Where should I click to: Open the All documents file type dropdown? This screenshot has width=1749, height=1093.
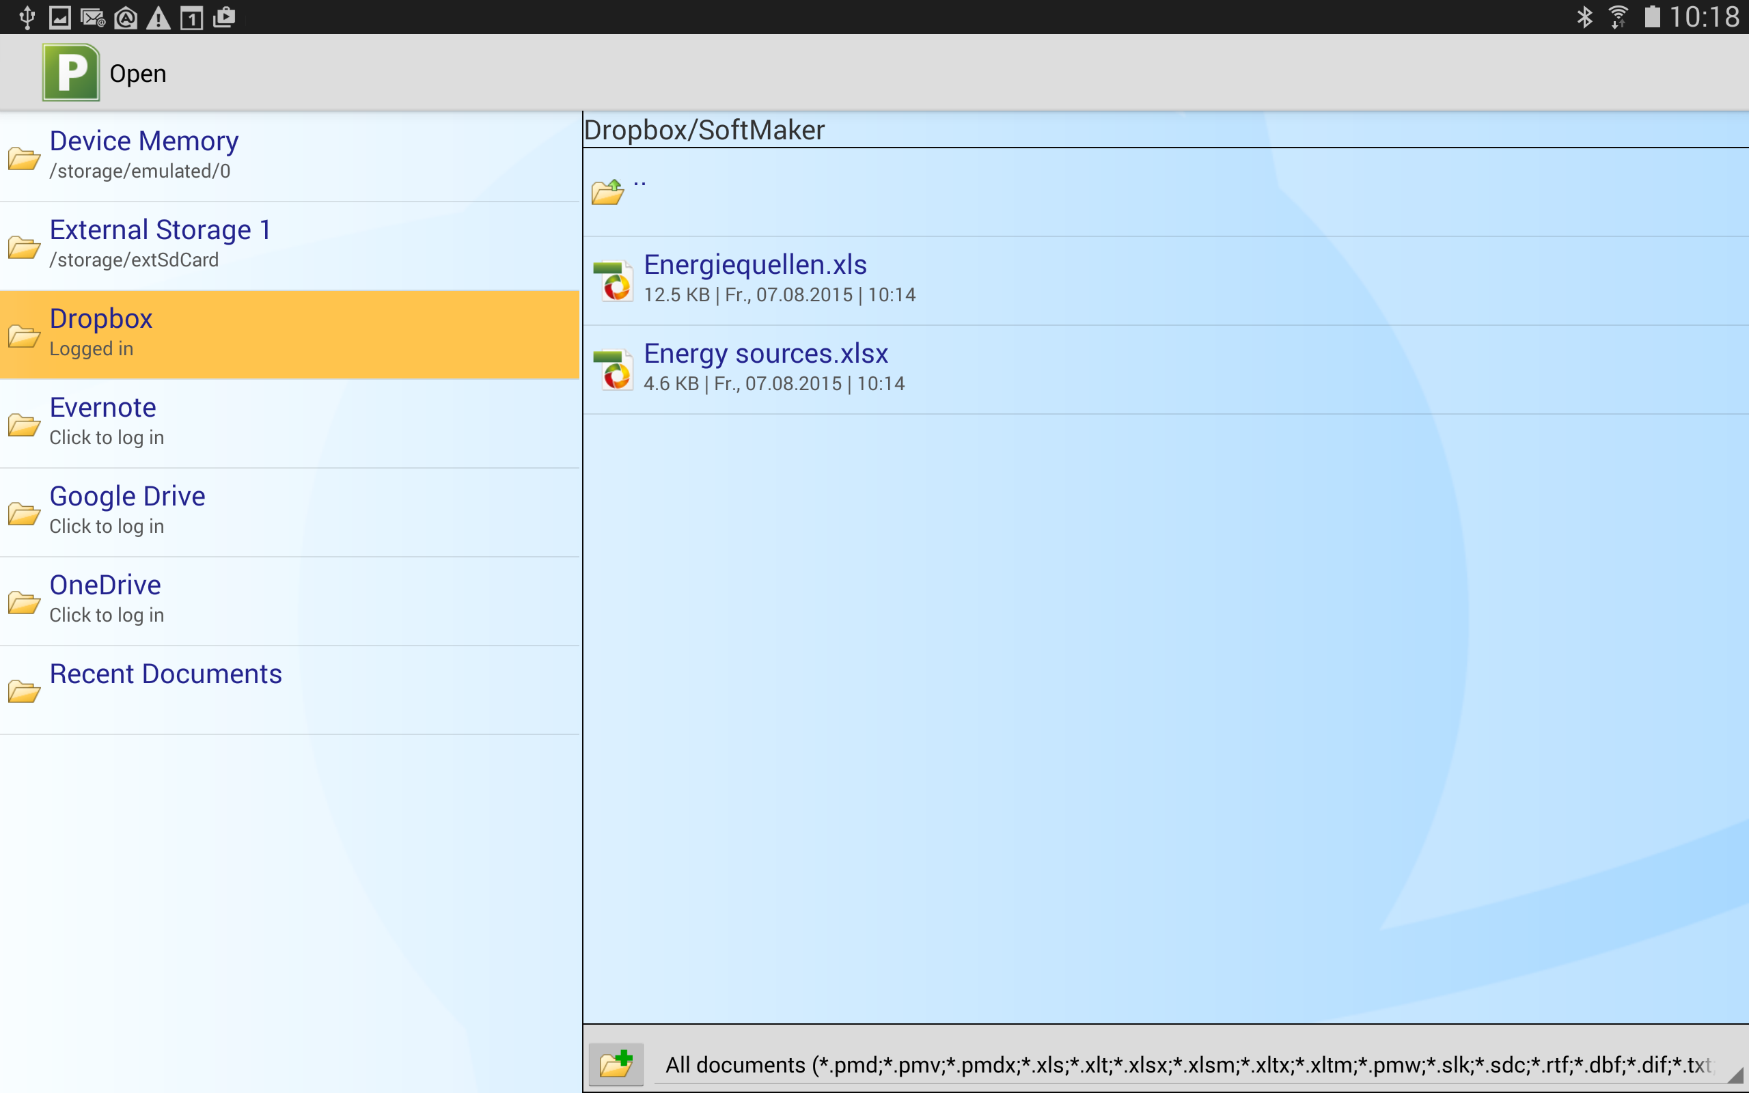click(1198, 1064)
